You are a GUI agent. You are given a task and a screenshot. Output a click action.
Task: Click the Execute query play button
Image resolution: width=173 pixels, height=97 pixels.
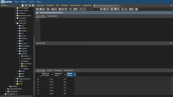105,9
